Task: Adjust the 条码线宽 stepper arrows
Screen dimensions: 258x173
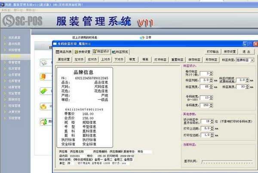Action: (211, 98)
